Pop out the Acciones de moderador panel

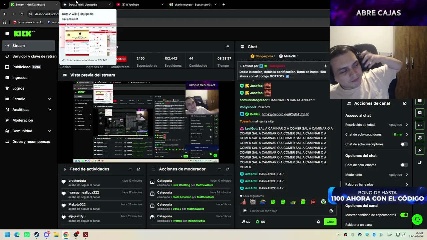[x=227, y=169]
